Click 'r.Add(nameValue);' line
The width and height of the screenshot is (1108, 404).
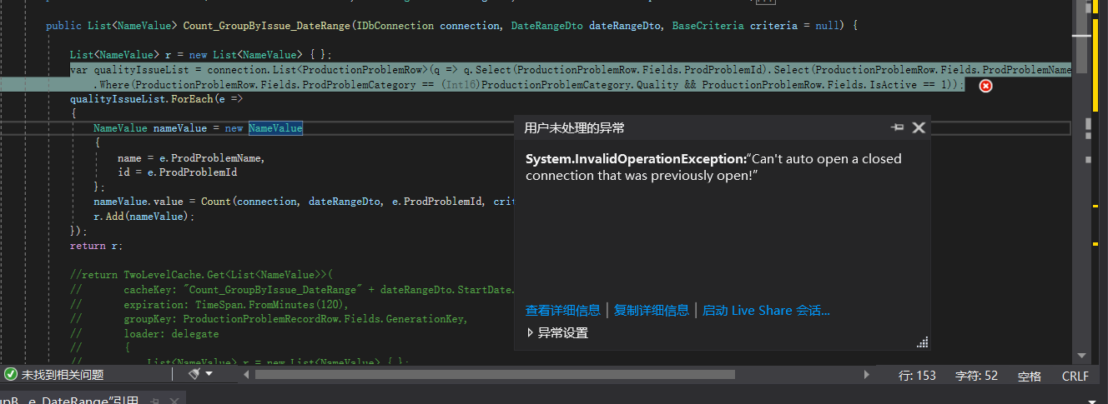(144, 216)
